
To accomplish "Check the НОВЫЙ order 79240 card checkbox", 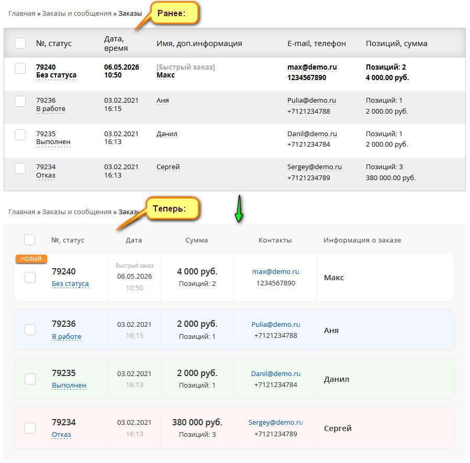I will [x=30, y=278].
